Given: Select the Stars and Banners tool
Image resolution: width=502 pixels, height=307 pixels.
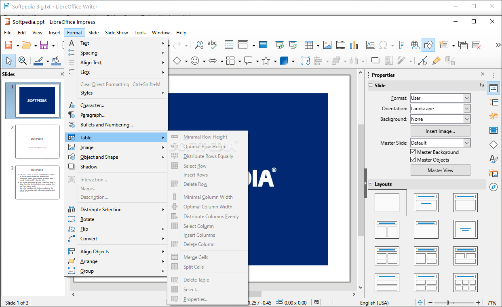Looking at the screenshot, I should pyautogui.click(x=266, y=61).
